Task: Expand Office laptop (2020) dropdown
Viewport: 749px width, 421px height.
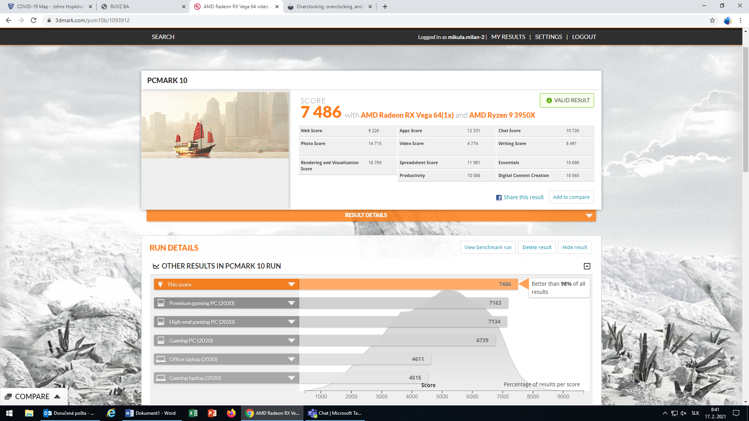Action: click(291, 359)
